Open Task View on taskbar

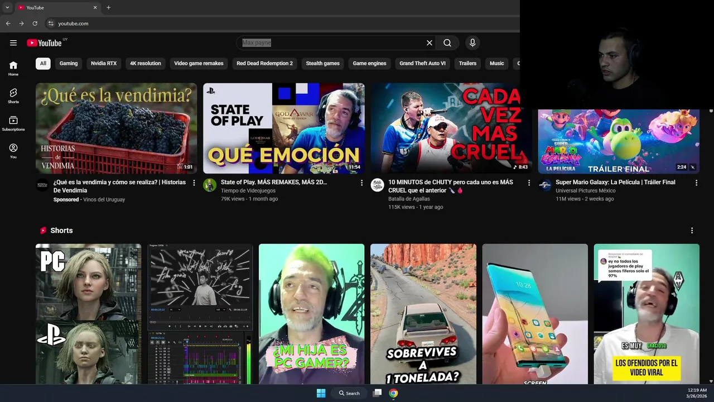tap(377, 393)
